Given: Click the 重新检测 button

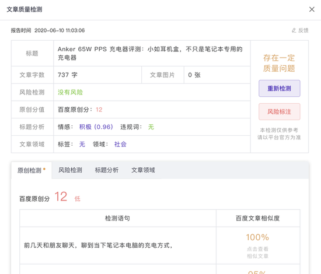Looking at the screenshot, I should click(279, 89).
